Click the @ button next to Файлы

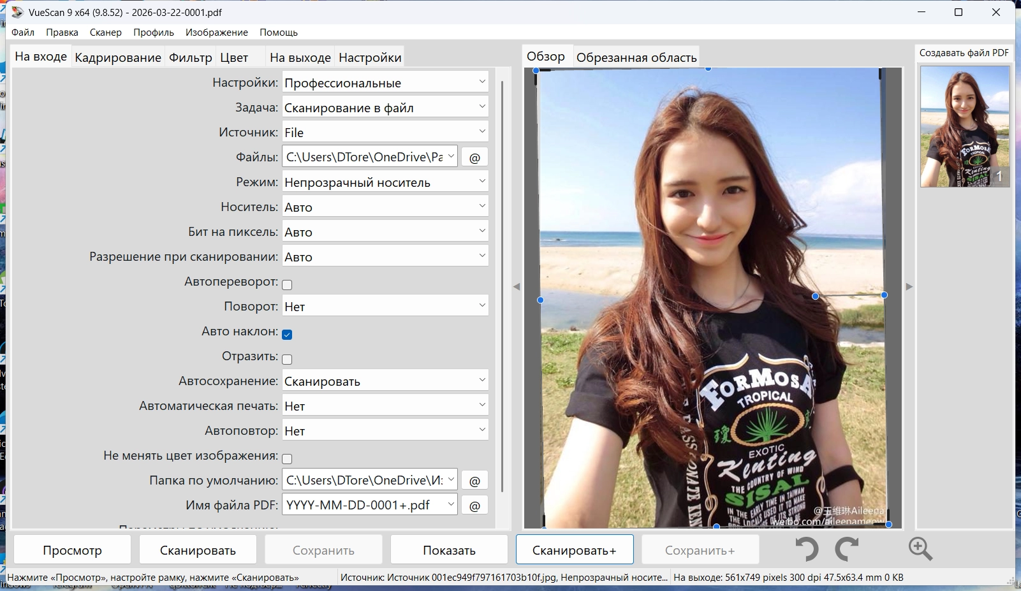(474, 157)
